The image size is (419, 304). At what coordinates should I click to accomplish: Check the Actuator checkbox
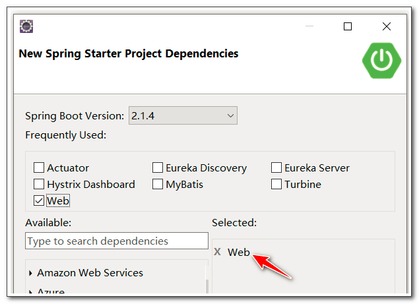(39, 167)
